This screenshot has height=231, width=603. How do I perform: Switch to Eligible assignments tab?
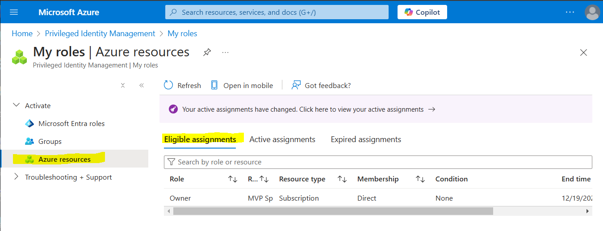point(200,139)
